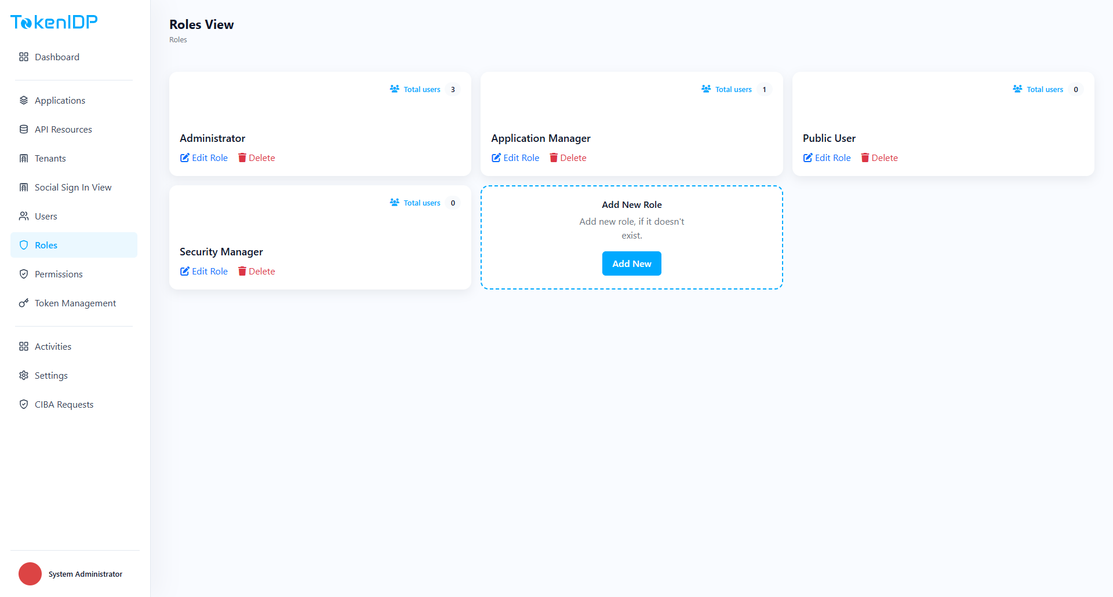Click Delete text for Security Manager role
Screen dimensions: 1113x597
(262, 271)
